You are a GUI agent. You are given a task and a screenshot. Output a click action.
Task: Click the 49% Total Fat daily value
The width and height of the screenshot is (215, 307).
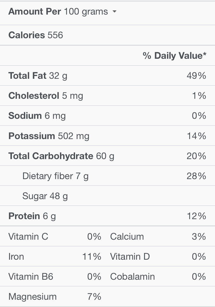196,76
